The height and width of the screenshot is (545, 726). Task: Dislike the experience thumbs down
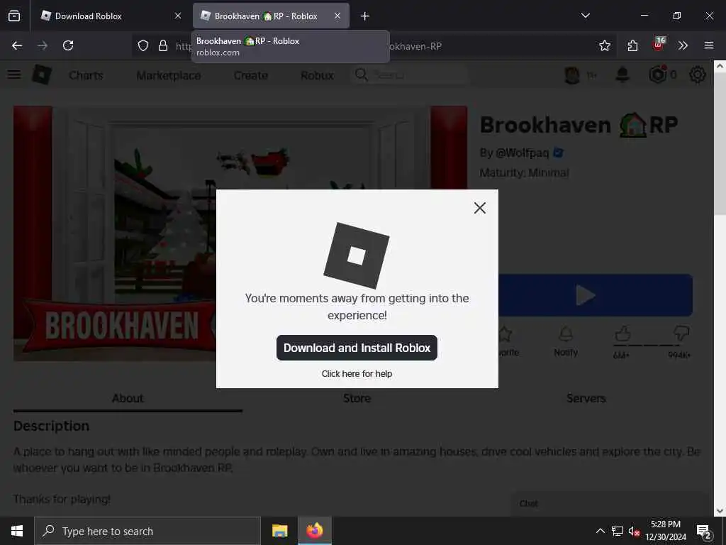point(681,334)
